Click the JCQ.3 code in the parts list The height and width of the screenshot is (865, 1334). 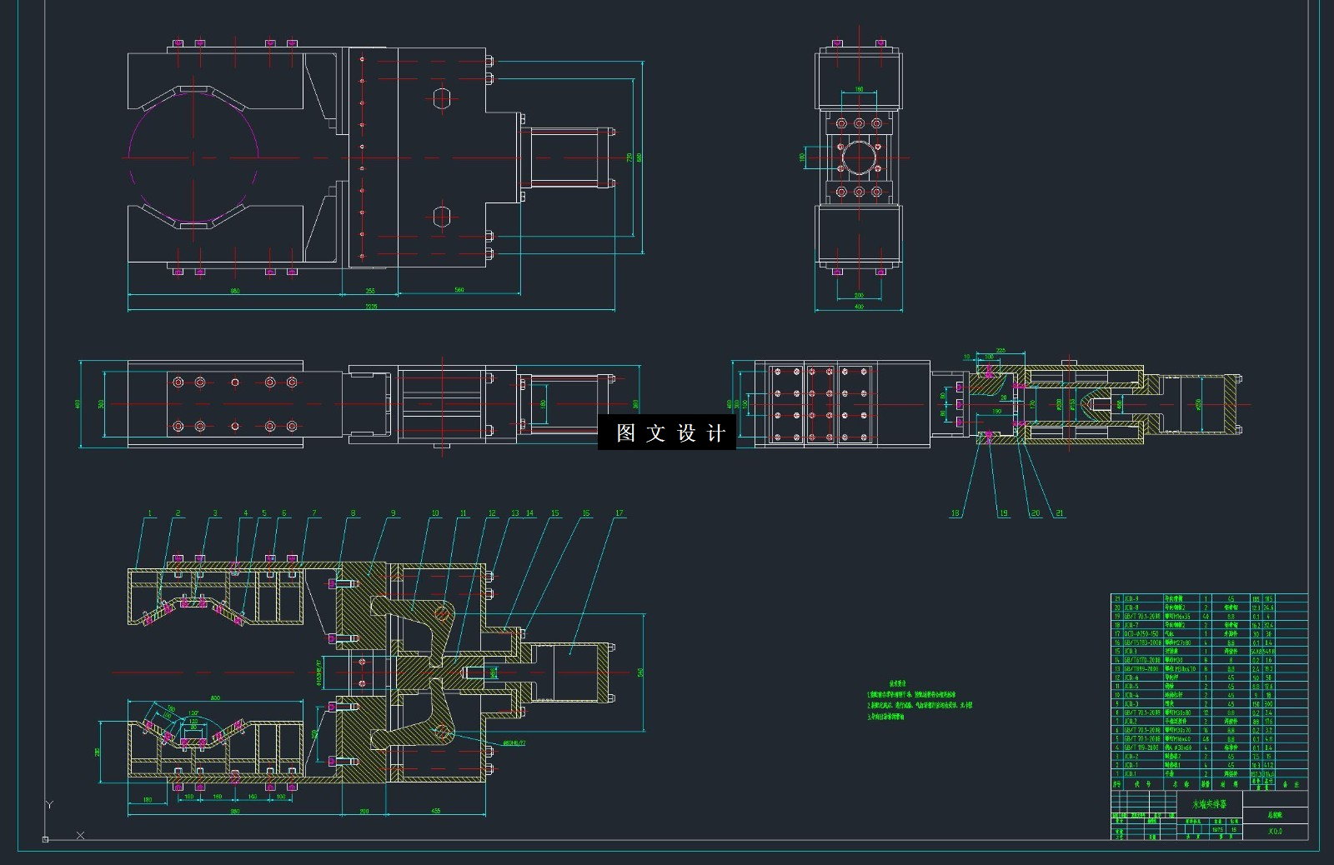pyautogui.click(x=1131, y=651)
